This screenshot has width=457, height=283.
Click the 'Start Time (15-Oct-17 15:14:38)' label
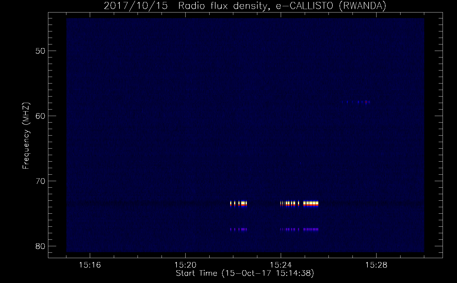tap(245, 273)
